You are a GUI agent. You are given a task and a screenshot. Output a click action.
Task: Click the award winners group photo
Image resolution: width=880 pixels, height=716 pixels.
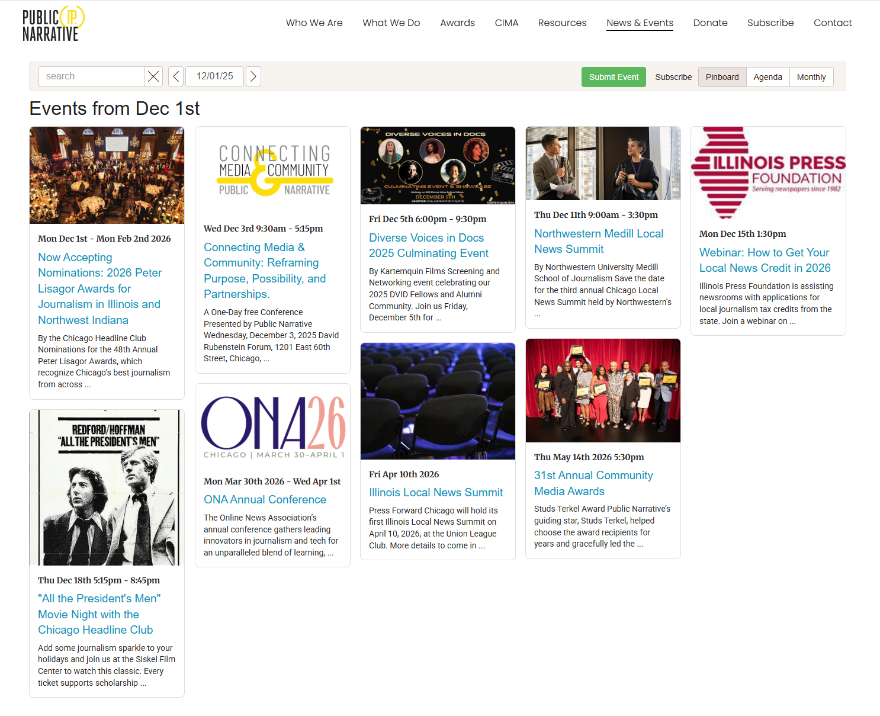coord(603,390)
